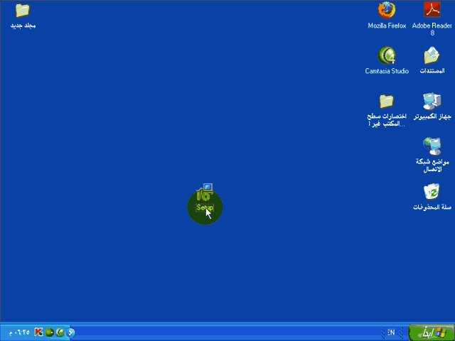Open the Mozilla Firefox desktop shortcut
Screen dimensions: 455x341
387,11
